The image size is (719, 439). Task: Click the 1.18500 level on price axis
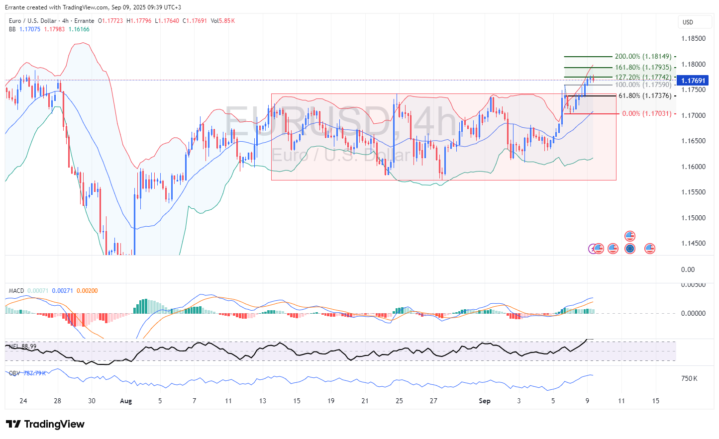coord(693,39)
